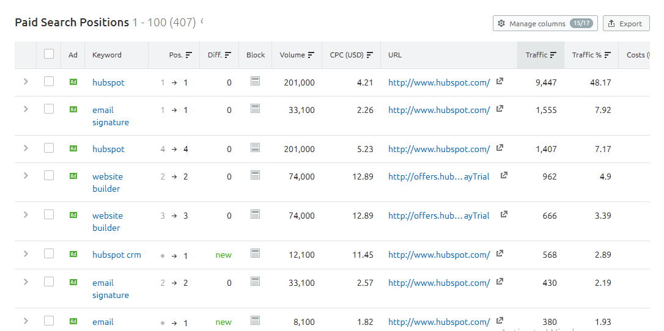The height and width of the screenshot is (331, 664).
Task: Open the website builder keyword link with 962 traffic
Action: coord(108,183)
